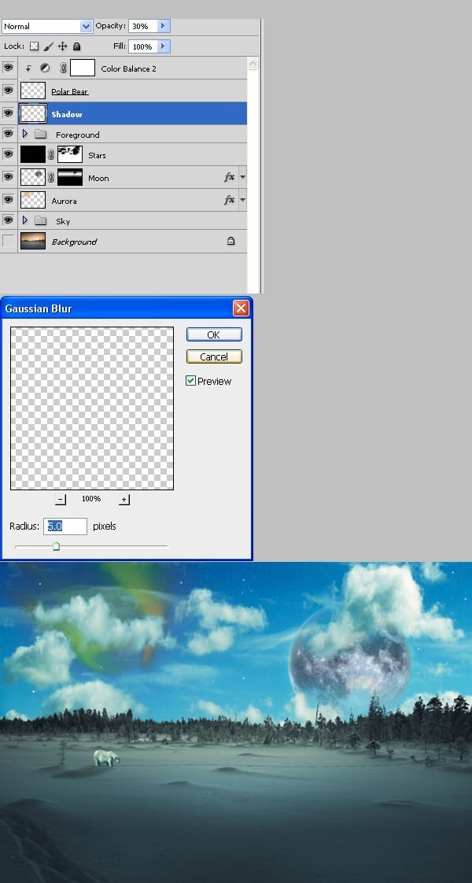This screenshot has height=883, width=472.
Task: Click the Color Balance 2 mask link icon
Action: tap(63, 68)
